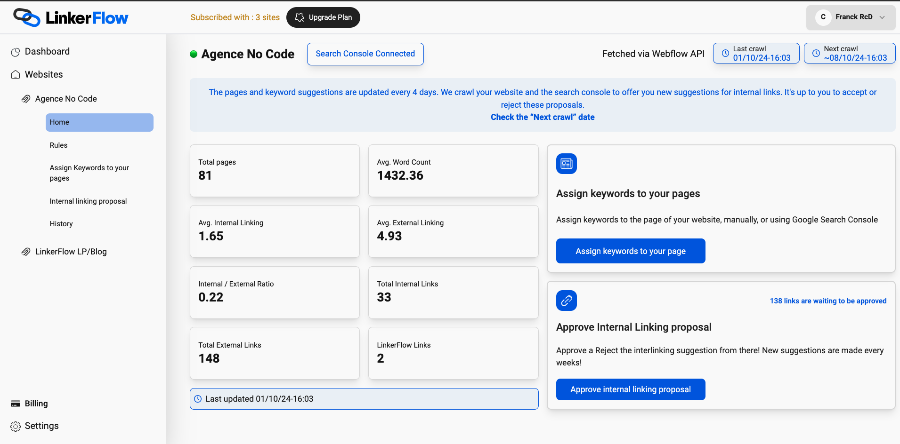Open History in the sidebar
The width and height of the screenshot is (900, 444).
[61, 224]
